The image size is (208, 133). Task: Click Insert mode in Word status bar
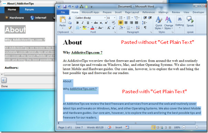[118, 128]
